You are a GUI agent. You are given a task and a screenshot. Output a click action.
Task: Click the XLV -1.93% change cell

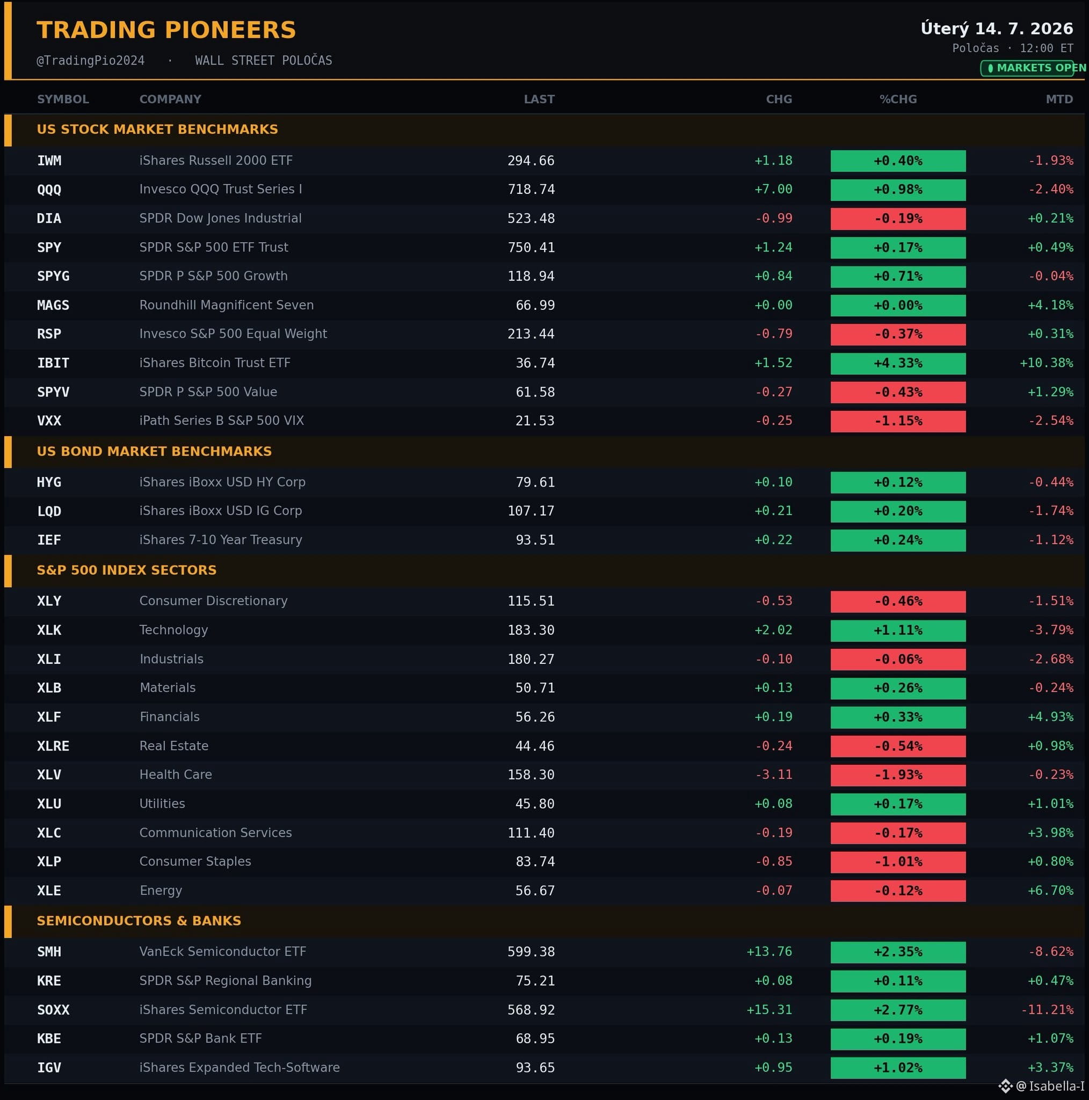pyautogui.click(x=898, y=775)
